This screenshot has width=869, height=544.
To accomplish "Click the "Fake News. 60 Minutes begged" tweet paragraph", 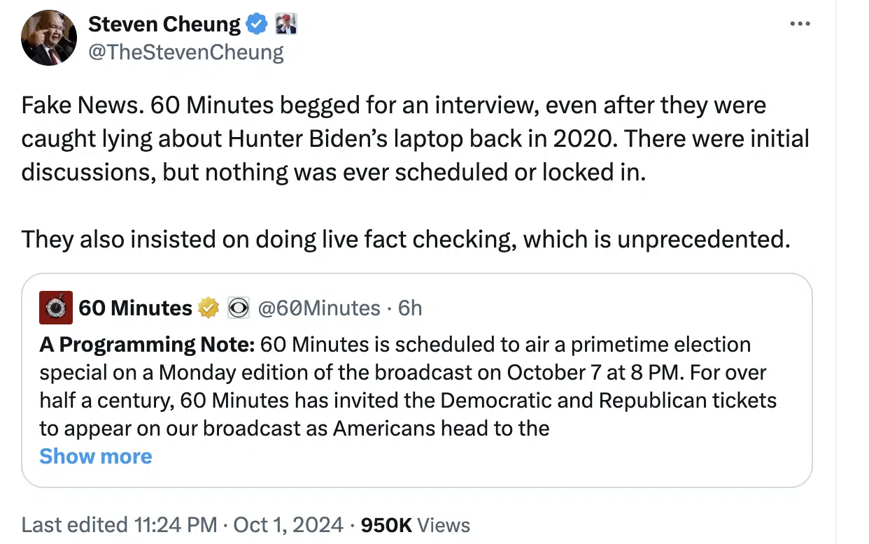I will pyautogui.click(x=416, y=138).
